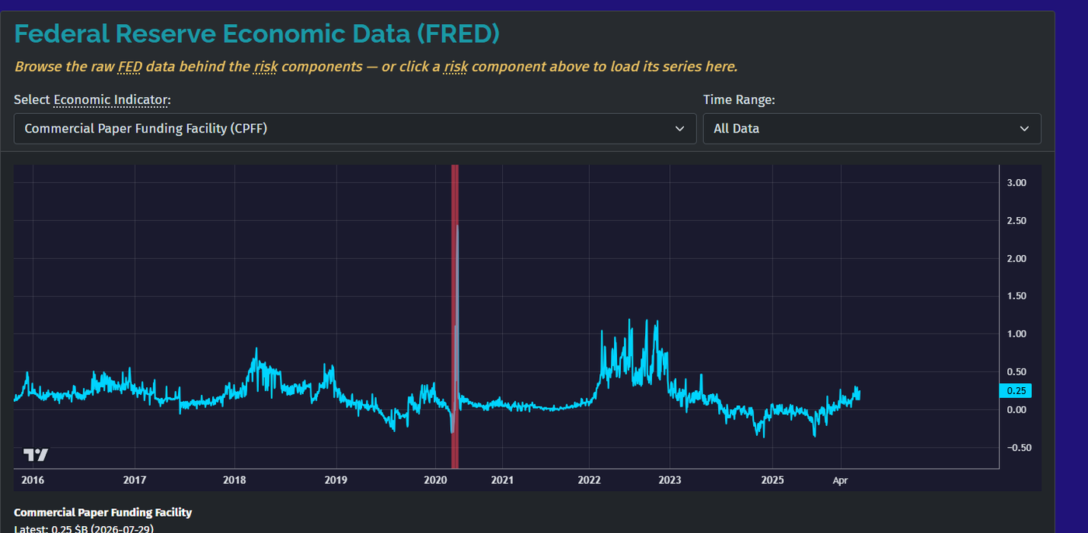Click the underlined 'Economic Indicator' label term
This screenshot has height=533, width=1088.
(110, 100)
